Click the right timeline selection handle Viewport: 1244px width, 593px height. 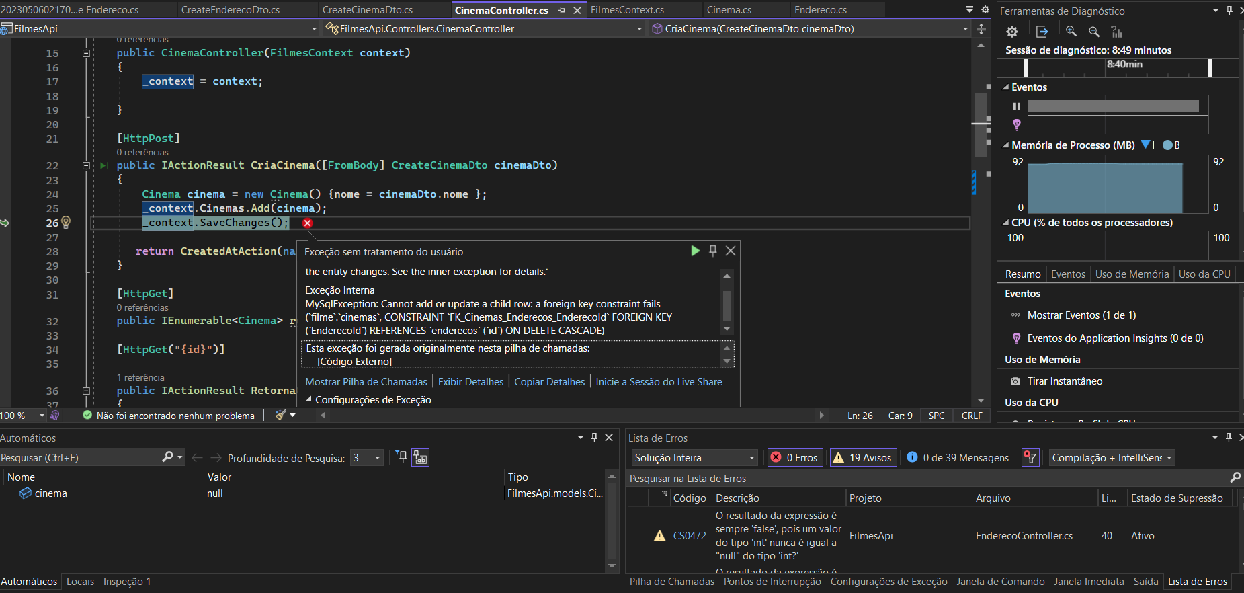[x=1210, y=68]
